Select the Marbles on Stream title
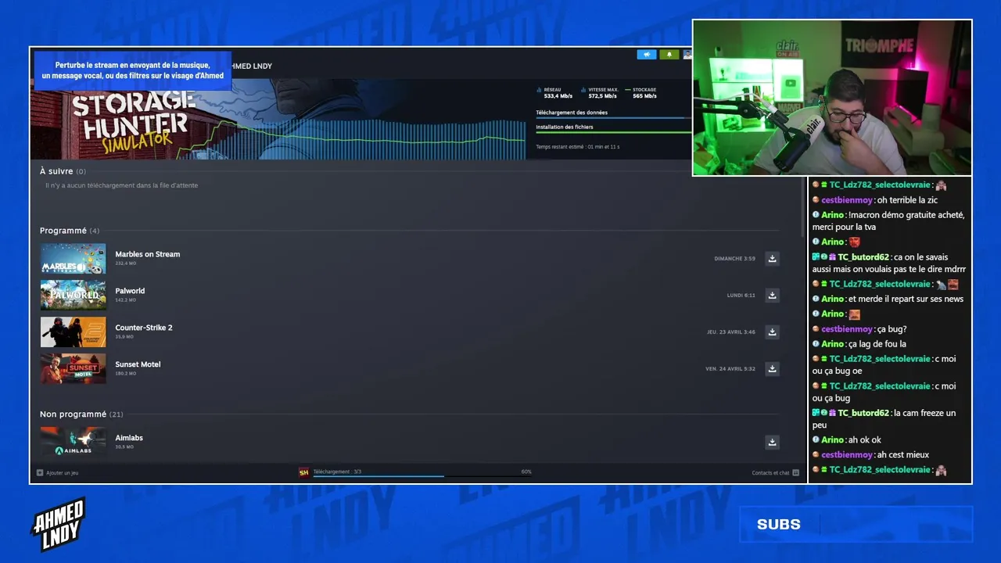 [x=148, y=254]
